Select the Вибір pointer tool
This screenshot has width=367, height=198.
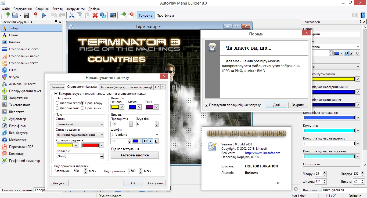point(31,28)
